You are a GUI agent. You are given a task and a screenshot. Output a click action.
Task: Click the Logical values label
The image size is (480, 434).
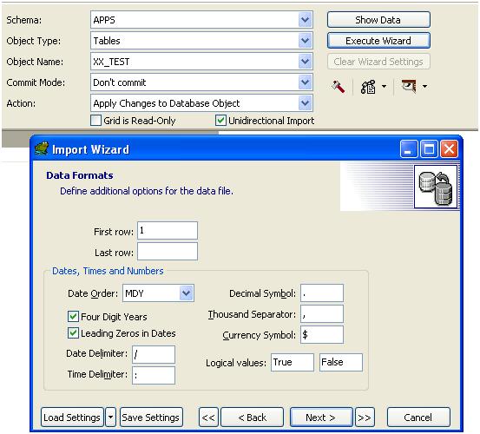236,363
